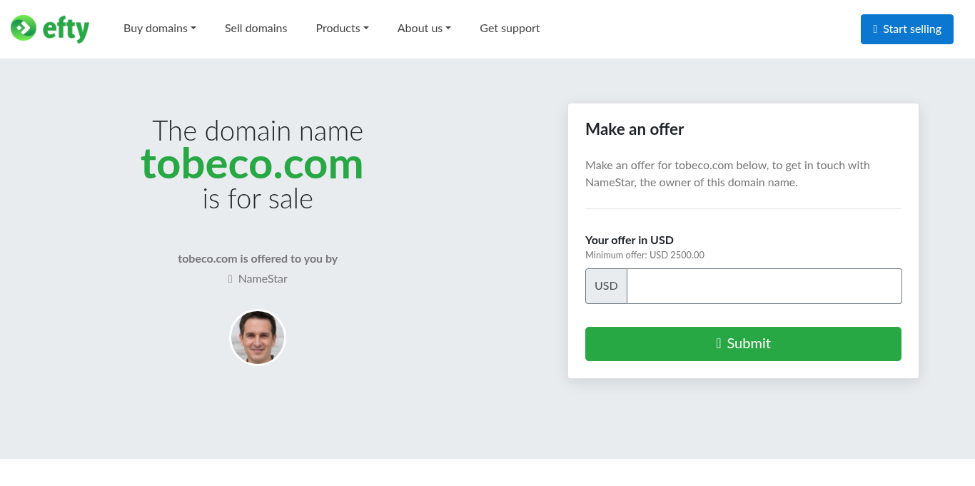Click the Make an offer heading
Image resolution: width=975 pixels, height=486 pixels.
pos(635,129)
